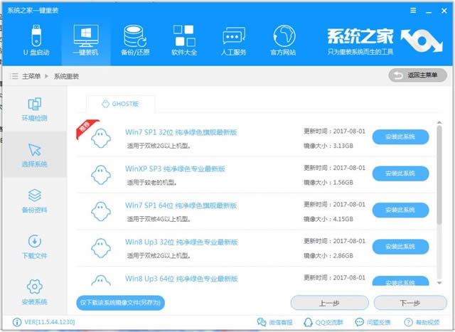Viewport: 455px width, 332px height.
Task: Switch to the GHOST版 tab
Action: 120,104
